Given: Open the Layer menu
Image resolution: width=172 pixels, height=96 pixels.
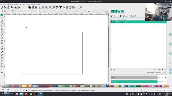Looking at the screenshot, I should [12, 4].
